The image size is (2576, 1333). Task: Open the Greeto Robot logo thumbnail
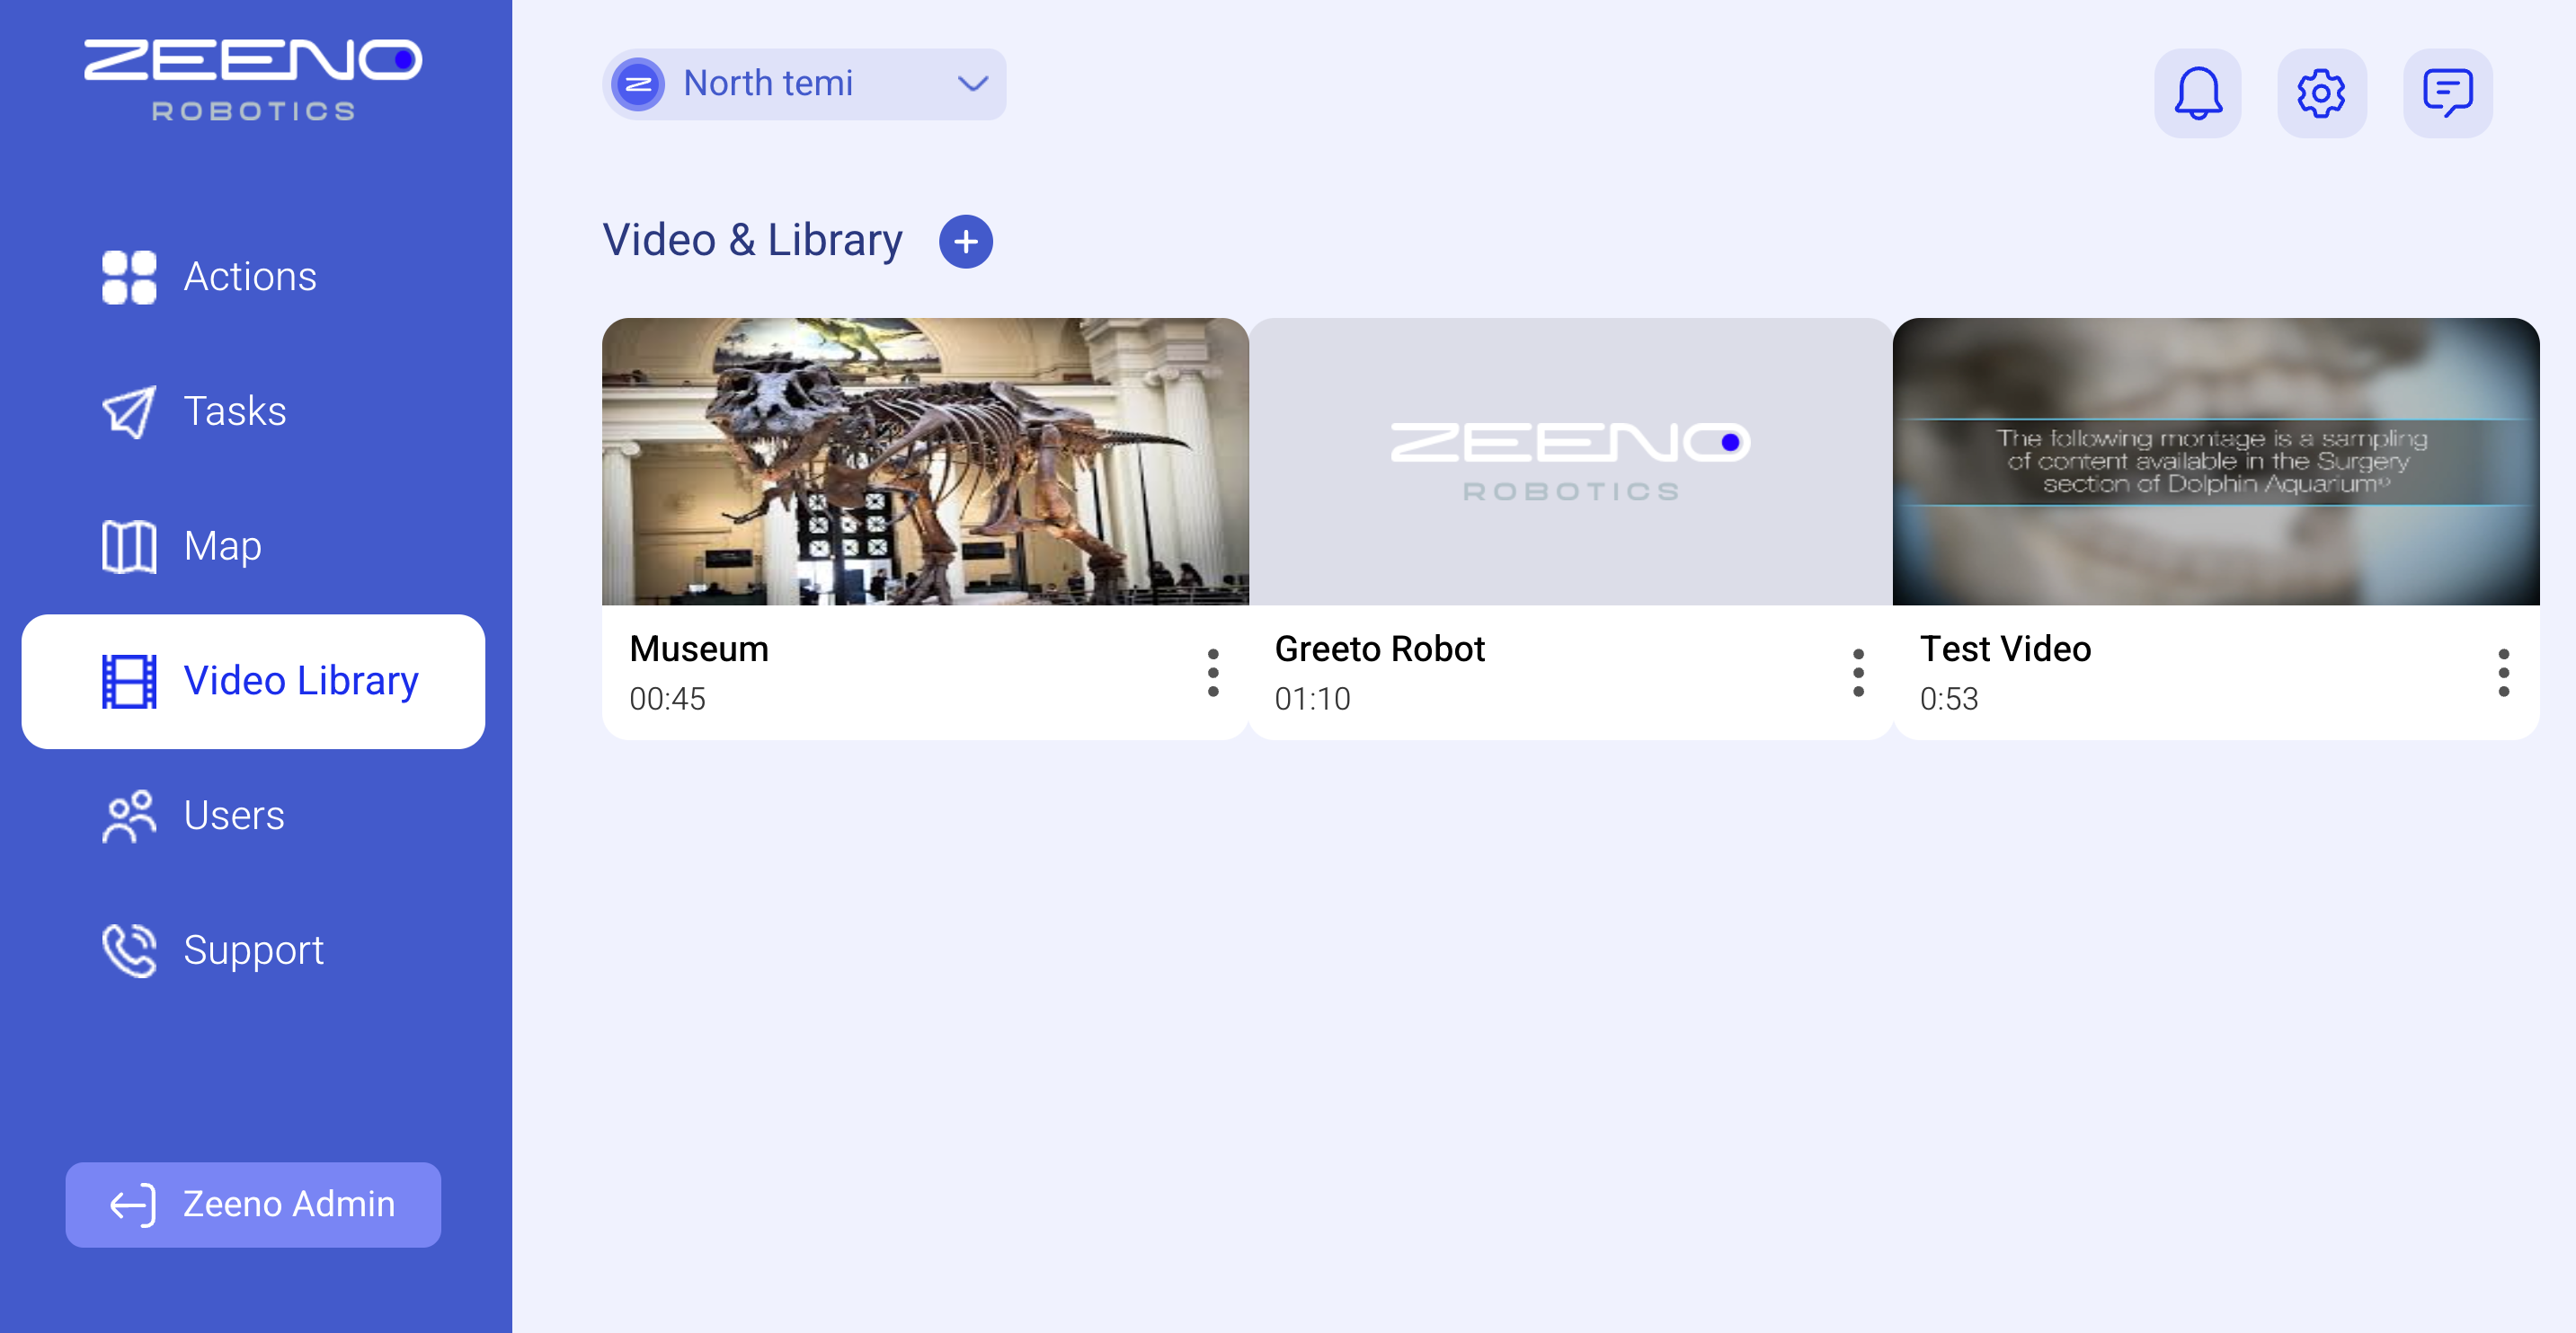(x=1570, y=462)
